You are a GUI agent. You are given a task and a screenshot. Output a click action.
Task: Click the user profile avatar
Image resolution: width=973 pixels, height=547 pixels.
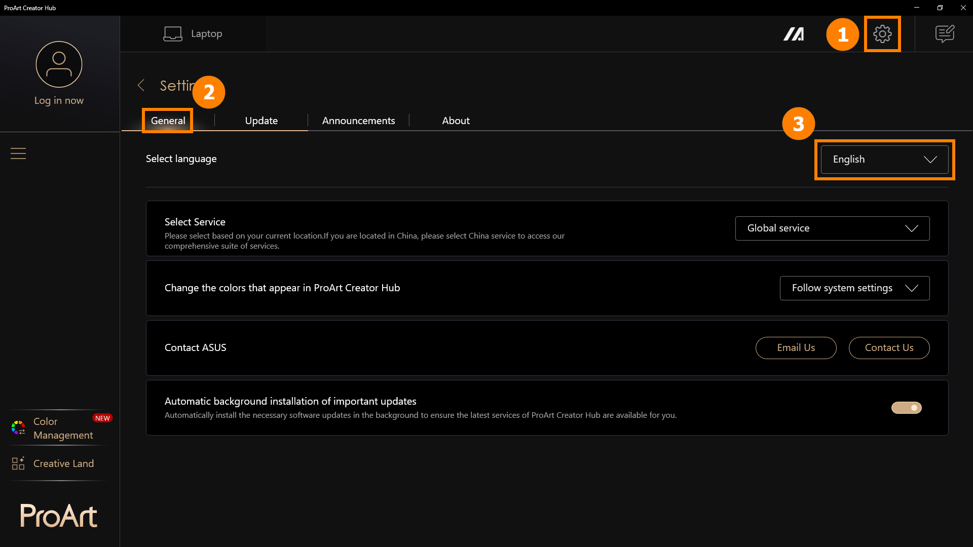tap(59, 64)
